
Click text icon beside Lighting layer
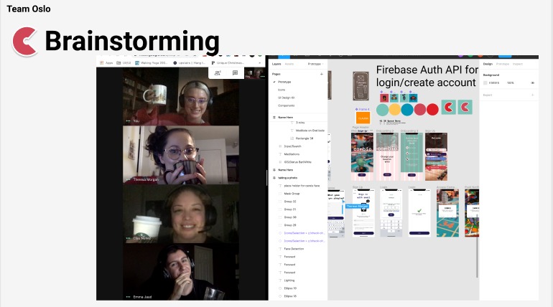point(280,280)
